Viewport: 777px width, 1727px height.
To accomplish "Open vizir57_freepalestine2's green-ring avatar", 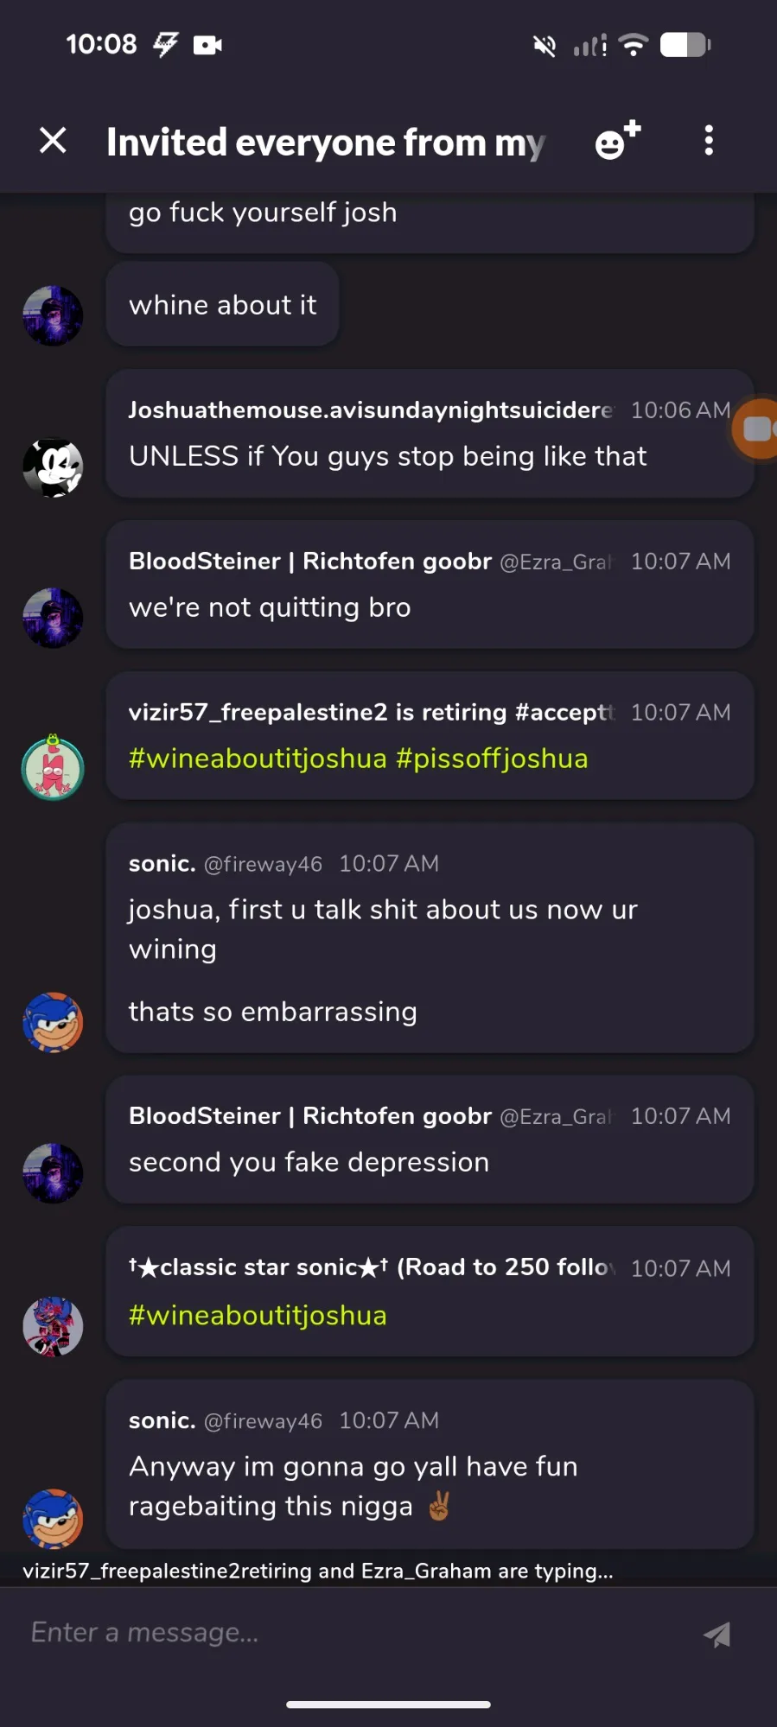I will click(x=53, y=767).
